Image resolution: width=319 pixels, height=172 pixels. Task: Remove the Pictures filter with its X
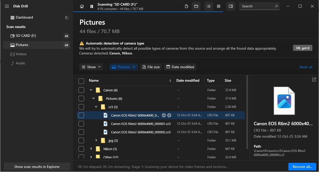click(134, 67)
